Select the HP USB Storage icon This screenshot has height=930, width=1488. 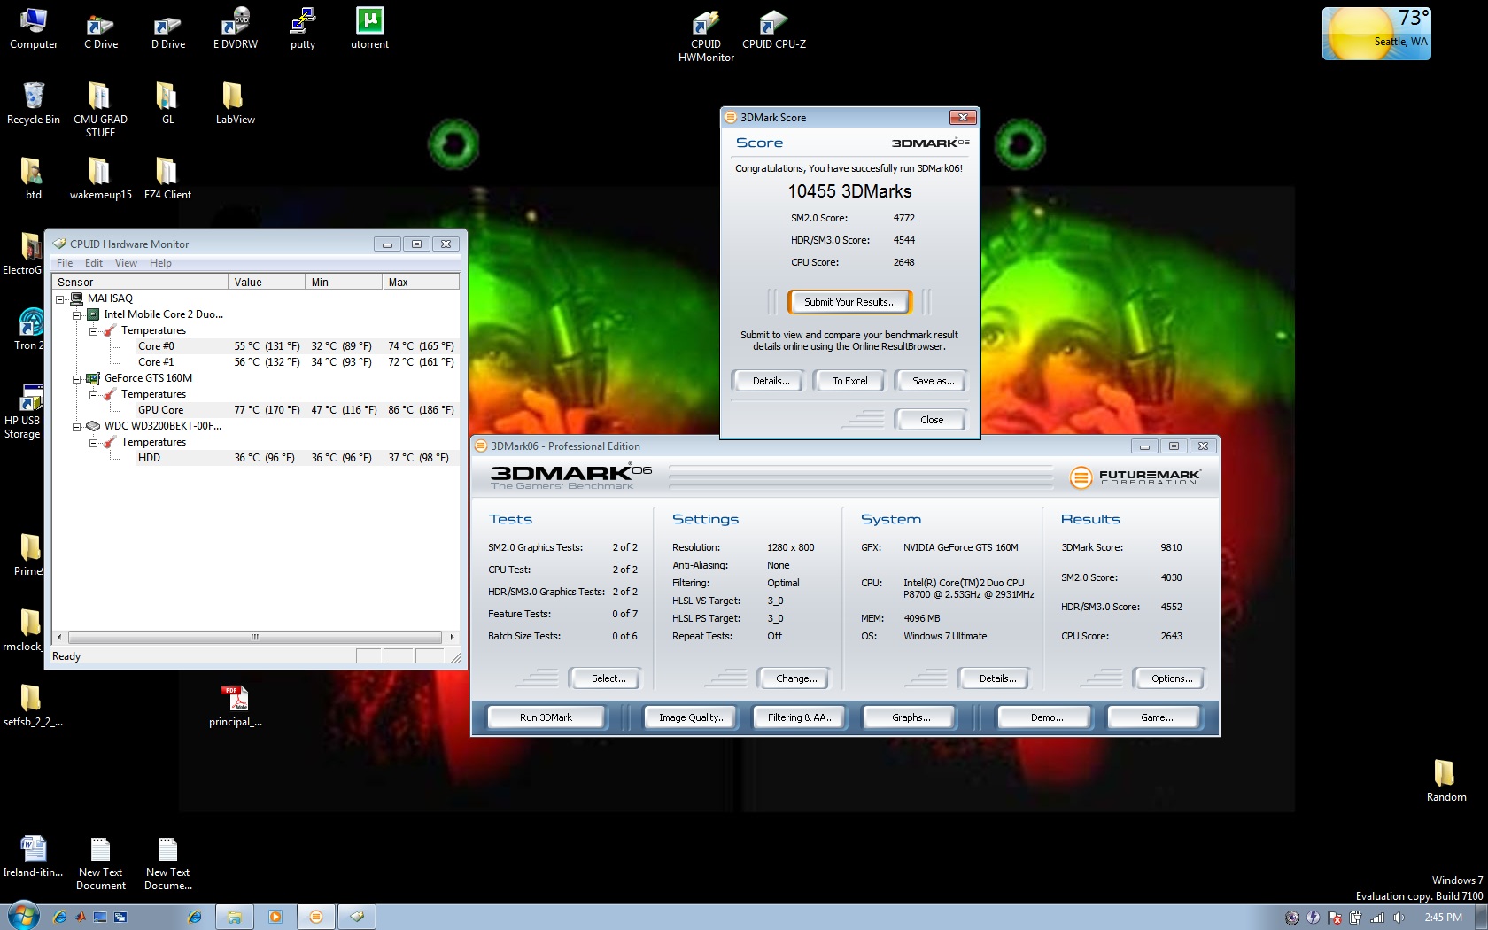pos(23,411)
